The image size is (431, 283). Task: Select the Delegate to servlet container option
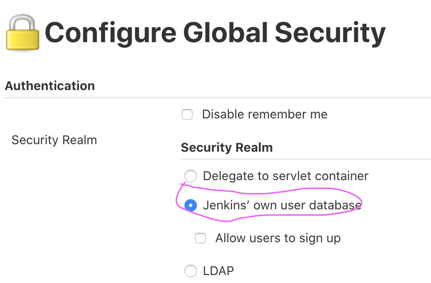click(190, 176)
